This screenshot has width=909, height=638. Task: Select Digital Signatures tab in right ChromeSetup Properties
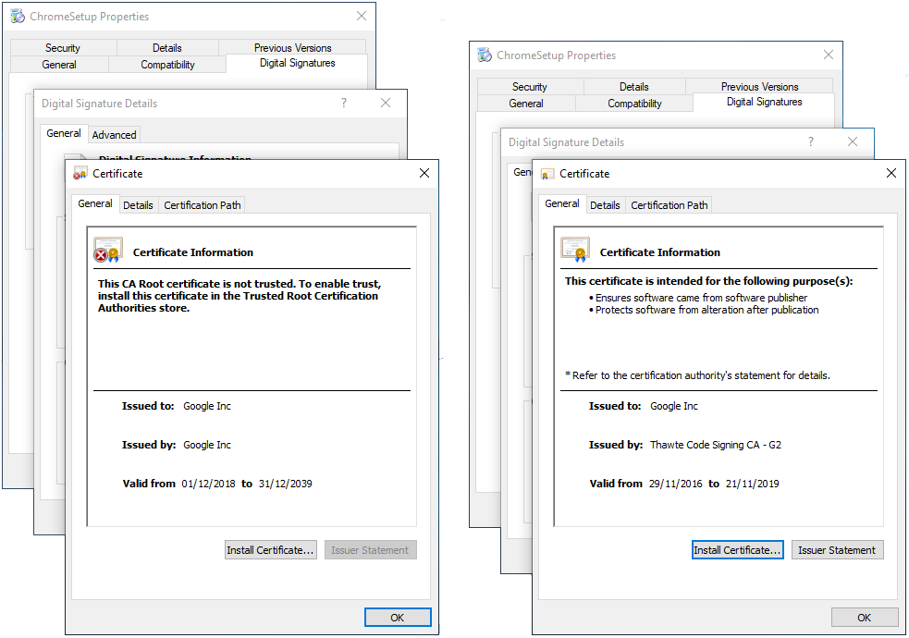[764, 102]
